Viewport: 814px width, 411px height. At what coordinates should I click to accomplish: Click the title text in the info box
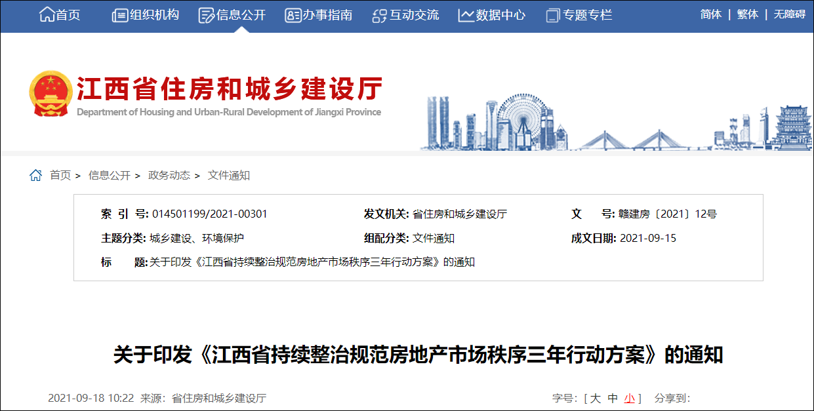(312, 262)
